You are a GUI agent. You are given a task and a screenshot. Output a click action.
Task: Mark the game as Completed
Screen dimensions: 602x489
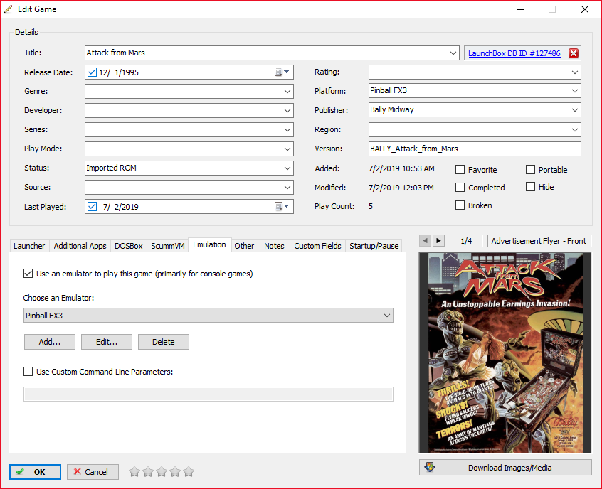tap(460, 187)
